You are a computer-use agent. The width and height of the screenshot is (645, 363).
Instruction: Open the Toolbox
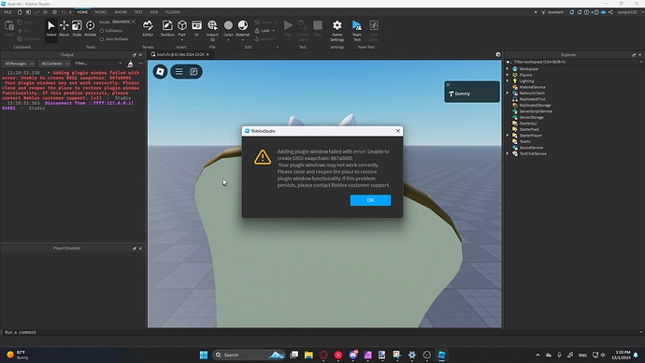click(x=167, y=28)
